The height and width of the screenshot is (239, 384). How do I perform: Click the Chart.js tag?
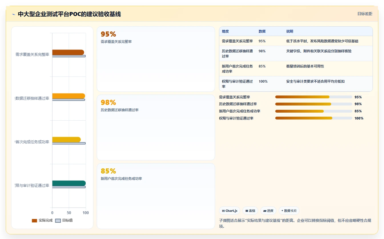(x=230, y=211)
